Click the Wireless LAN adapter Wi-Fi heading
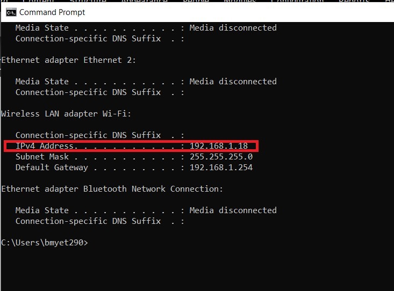 [66, 114]
